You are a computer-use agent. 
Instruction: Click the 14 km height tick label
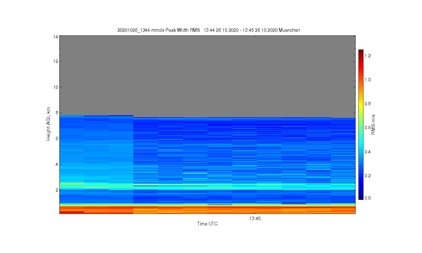pyautogui.click(x=56, y=37)
